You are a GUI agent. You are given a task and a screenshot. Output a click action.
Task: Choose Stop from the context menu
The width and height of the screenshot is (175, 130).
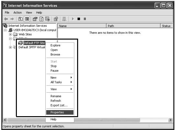point(60,66)
